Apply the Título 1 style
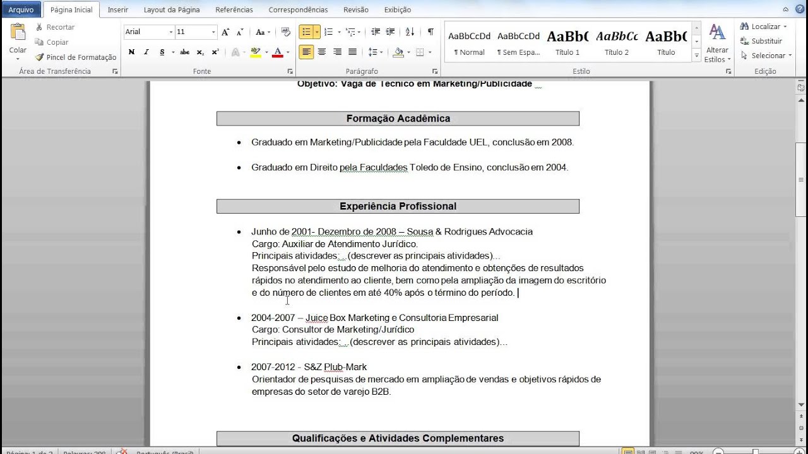808x454 pixels. [567, 41]
